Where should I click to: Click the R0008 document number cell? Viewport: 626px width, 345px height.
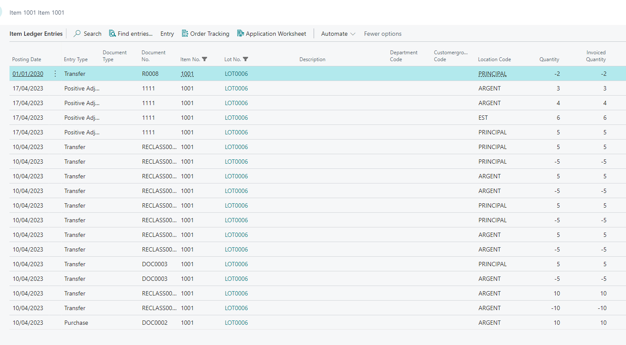coord(150,74)
